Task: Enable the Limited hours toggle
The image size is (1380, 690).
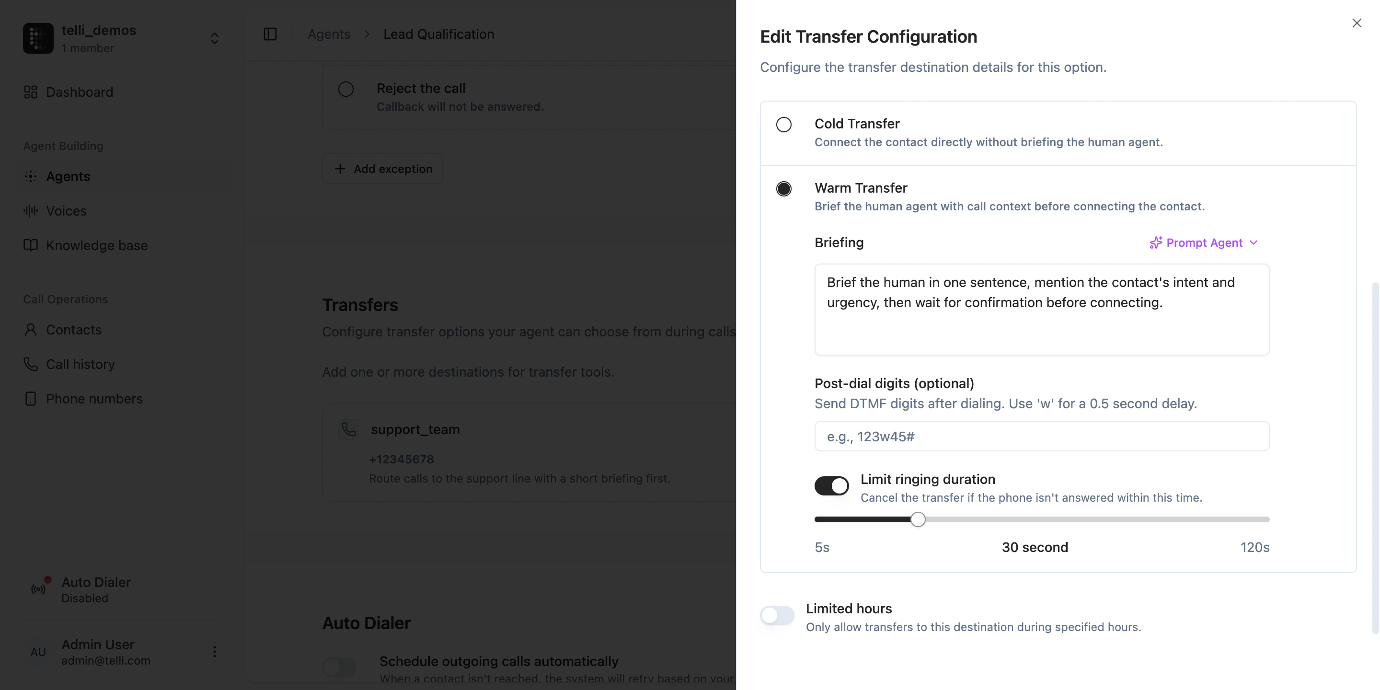Action: point(777,615)
